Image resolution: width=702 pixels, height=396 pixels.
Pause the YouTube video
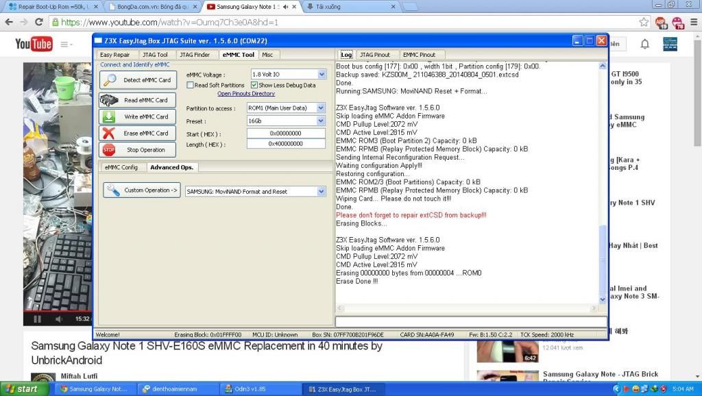click(x=38, y=319)
